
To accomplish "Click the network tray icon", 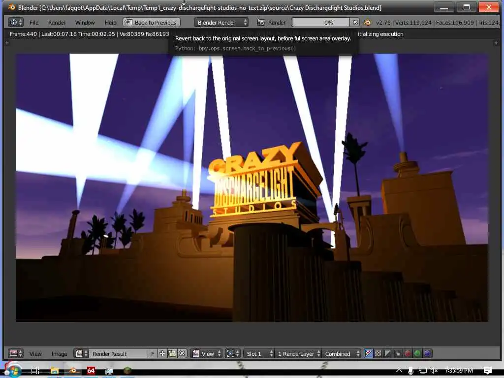I will tap(422, 371).
